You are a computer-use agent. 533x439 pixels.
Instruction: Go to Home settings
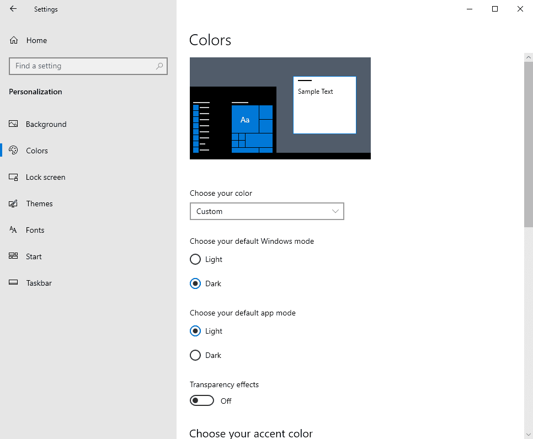(88, 40)
